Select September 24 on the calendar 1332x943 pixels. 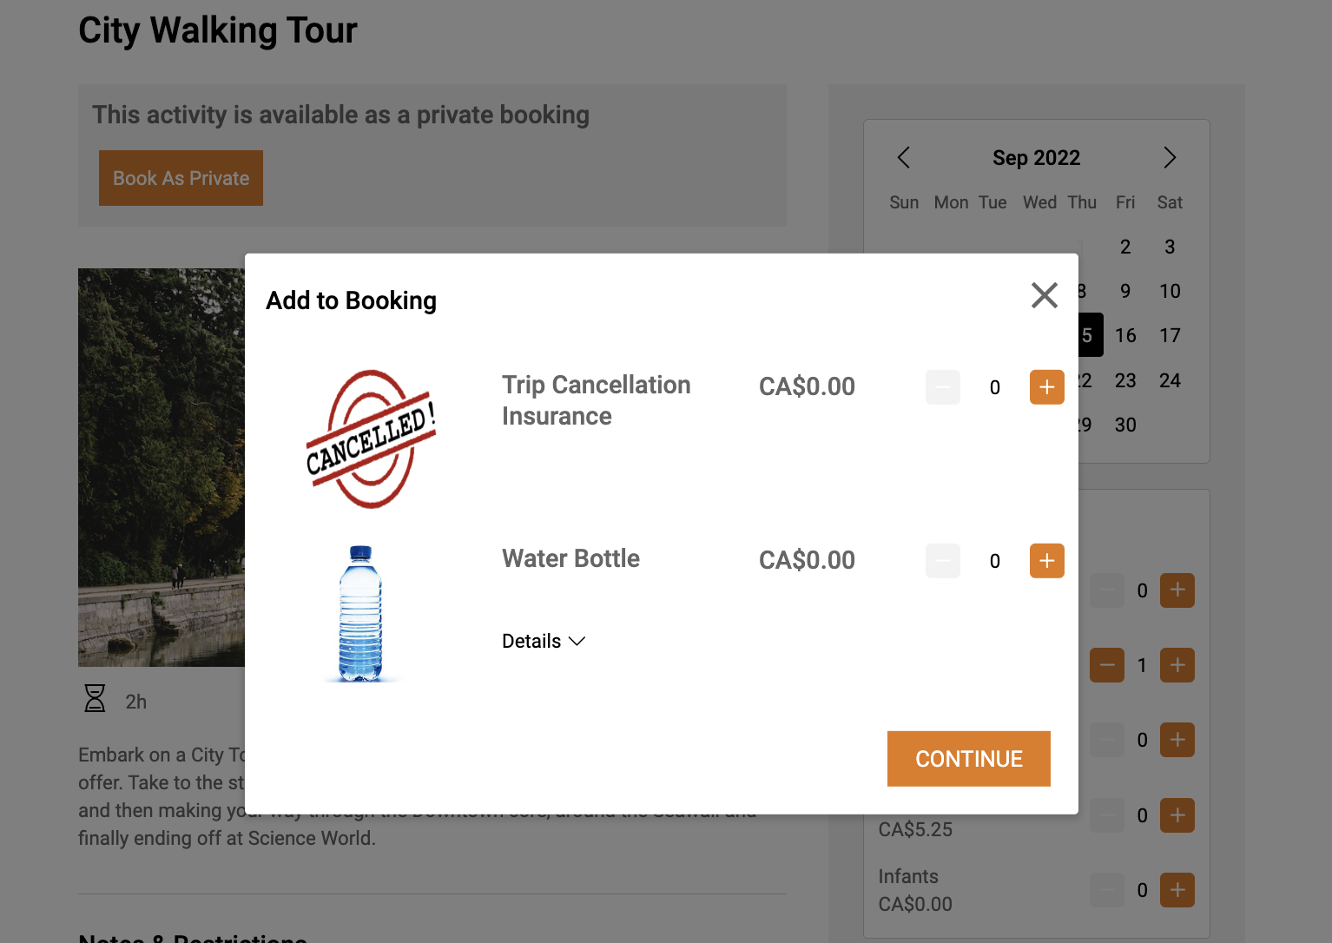pyautogui.click(x=1170, y=379)
